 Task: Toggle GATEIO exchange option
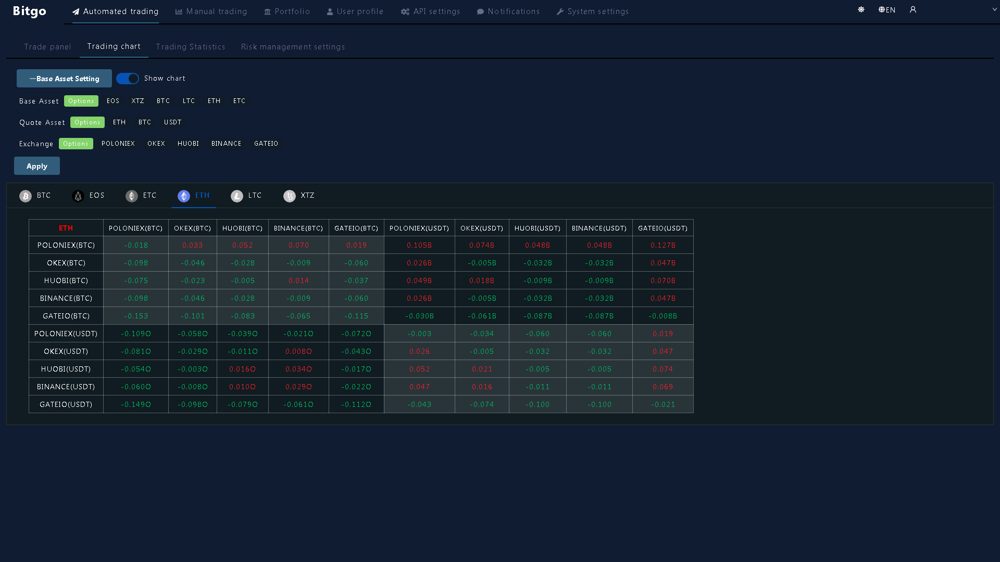point(266,144)
